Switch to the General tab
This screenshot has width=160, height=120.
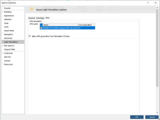pos(32,18)
